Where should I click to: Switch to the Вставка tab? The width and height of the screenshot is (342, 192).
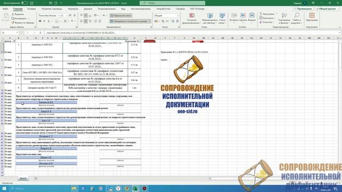coord(32,9)
